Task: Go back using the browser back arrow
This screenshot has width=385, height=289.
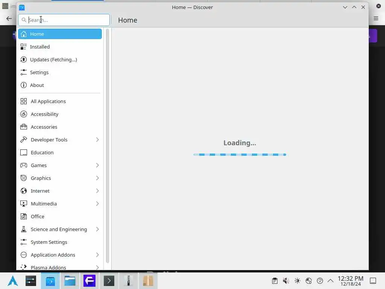Action: [9, 18]
